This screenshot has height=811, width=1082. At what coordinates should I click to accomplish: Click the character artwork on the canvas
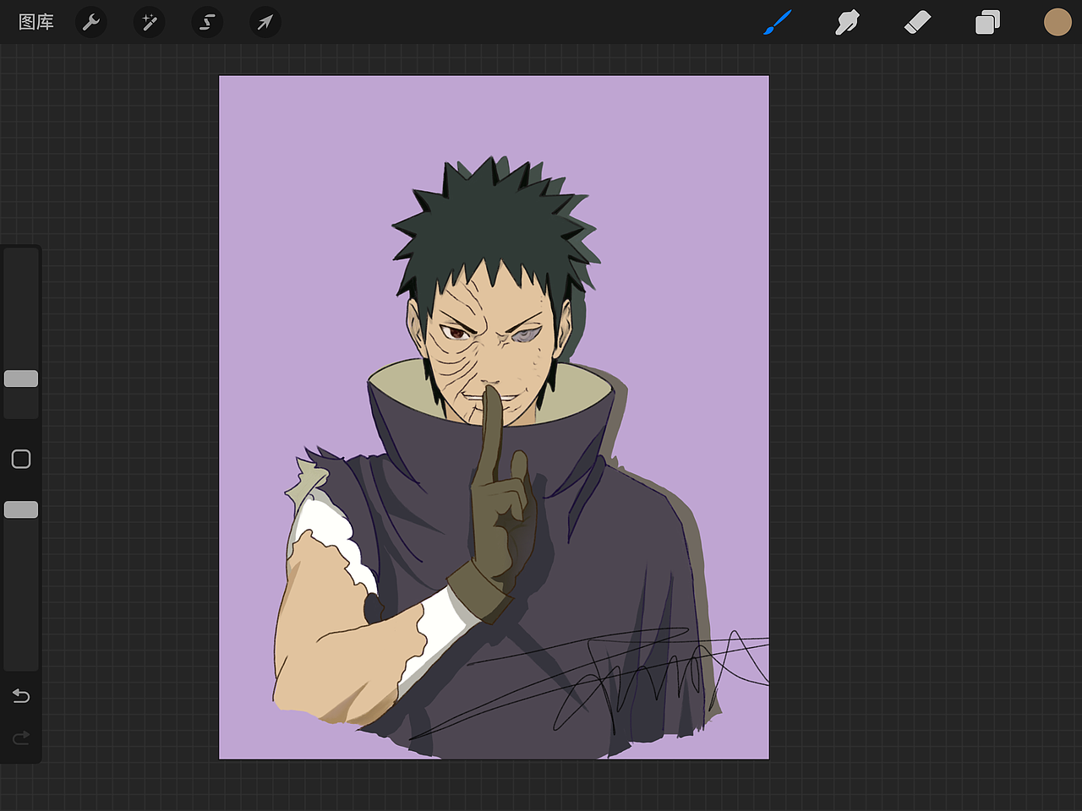499,456
